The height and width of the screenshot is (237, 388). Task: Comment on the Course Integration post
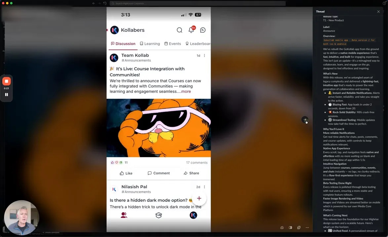pyautogui.click(x=159, y=173)
